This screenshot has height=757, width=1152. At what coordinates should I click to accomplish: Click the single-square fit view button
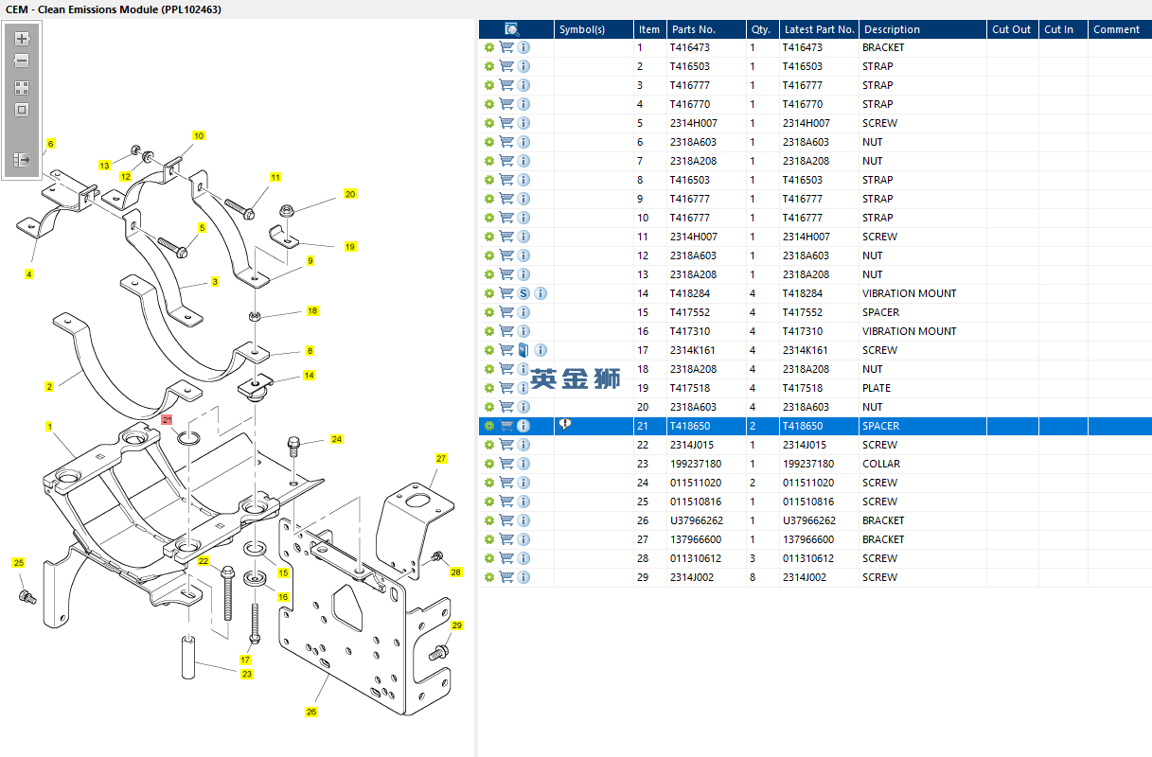(22, 110)
